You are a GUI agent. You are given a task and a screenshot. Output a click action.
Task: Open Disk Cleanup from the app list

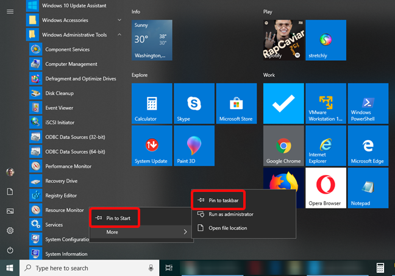(59, 93)
